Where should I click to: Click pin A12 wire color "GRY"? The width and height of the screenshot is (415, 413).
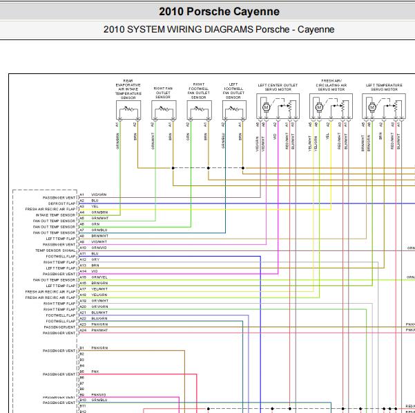(x=95, y=259)
